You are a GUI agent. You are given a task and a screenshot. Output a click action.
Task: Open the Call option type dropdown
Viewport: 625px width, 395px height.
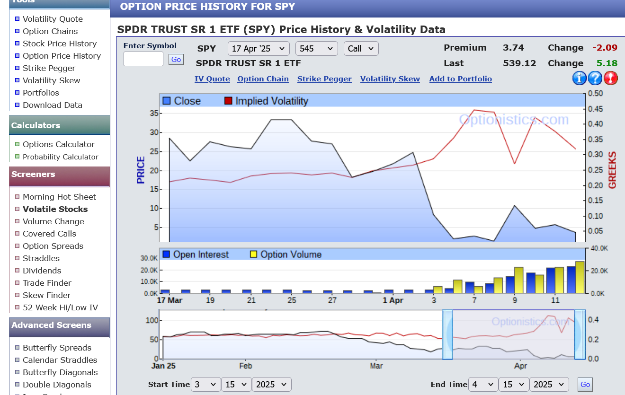pyautogui.click(x=361, y=48)
